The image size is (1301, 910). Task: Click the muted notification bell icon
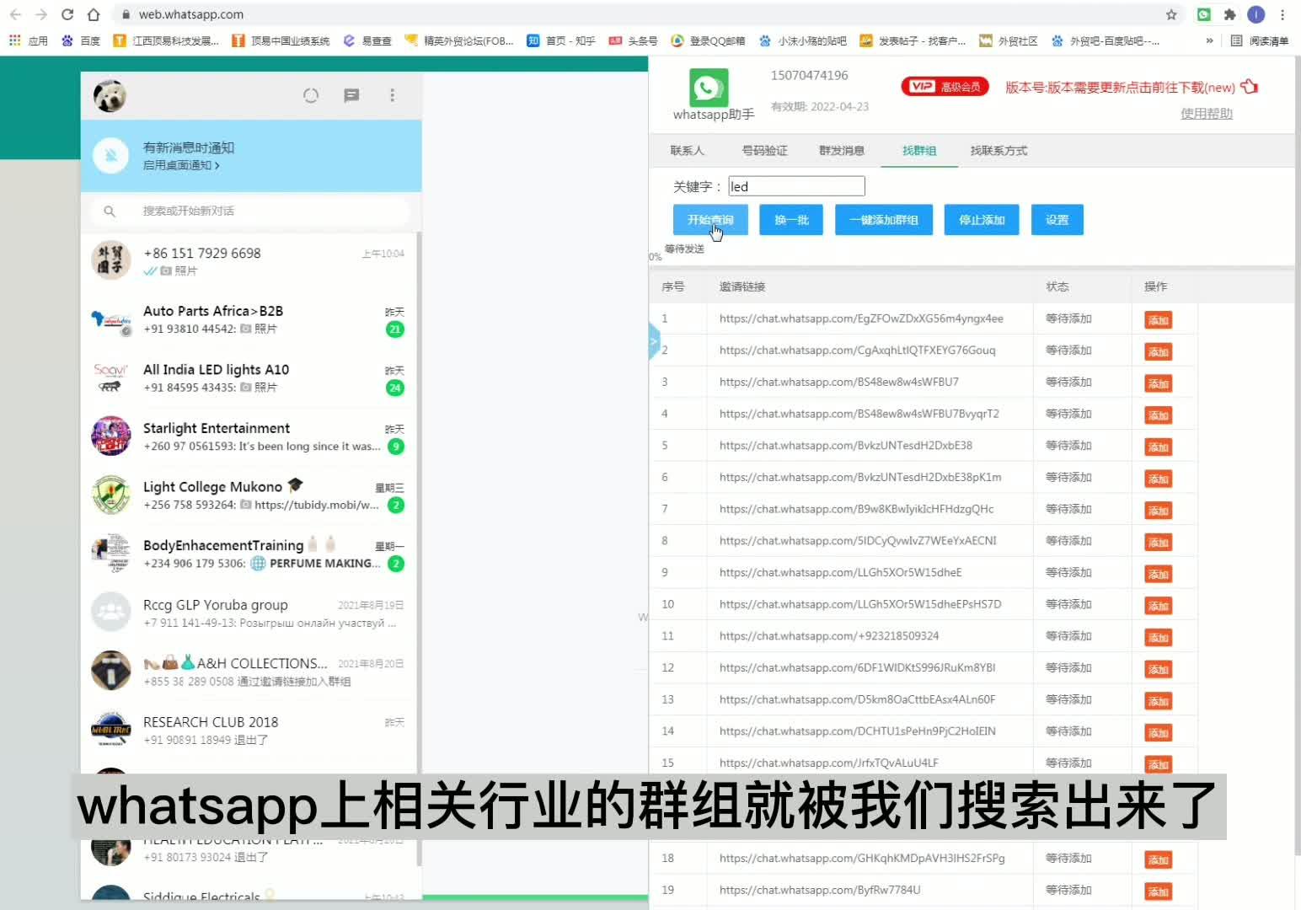(110, 156)
